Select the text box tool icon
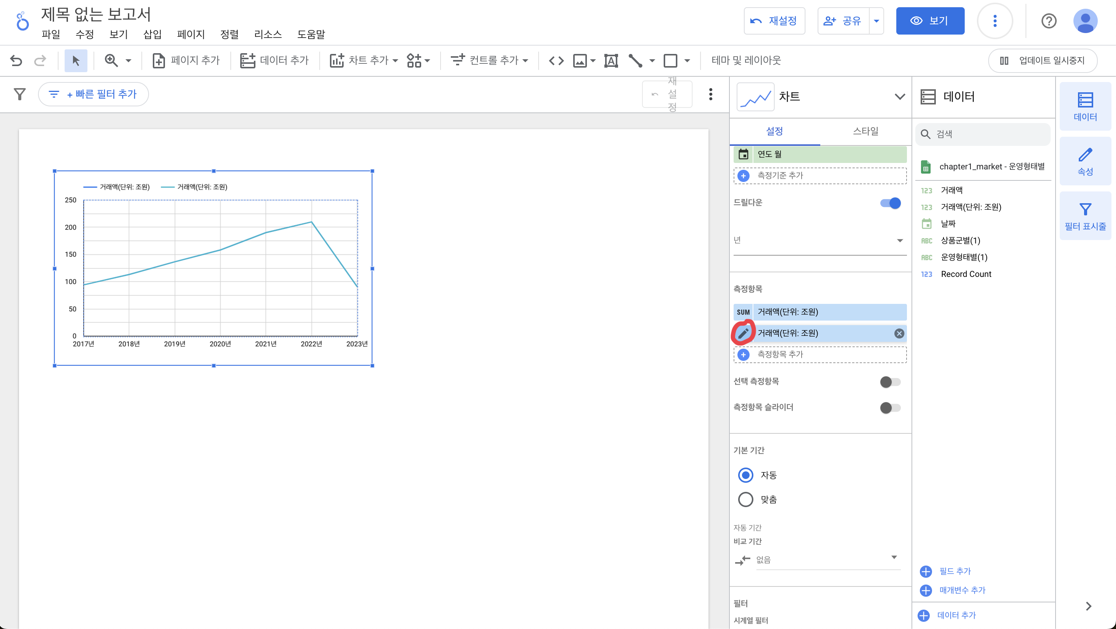The height and width of the screenshot is (629, 1116). point(611,60)
